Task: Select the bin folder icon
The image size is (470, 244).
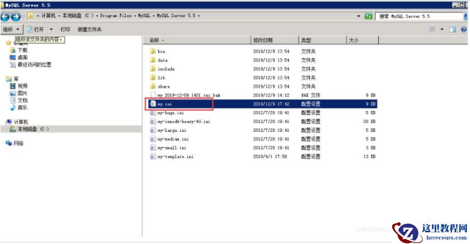Action: coord(152,51)
